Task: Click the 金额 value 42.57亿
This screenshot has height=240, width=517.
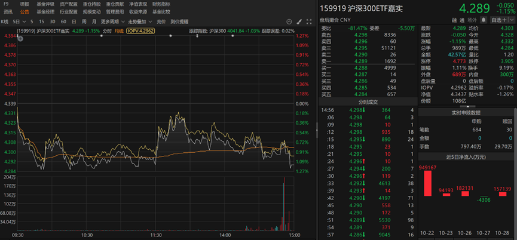Action: [457, 54]
